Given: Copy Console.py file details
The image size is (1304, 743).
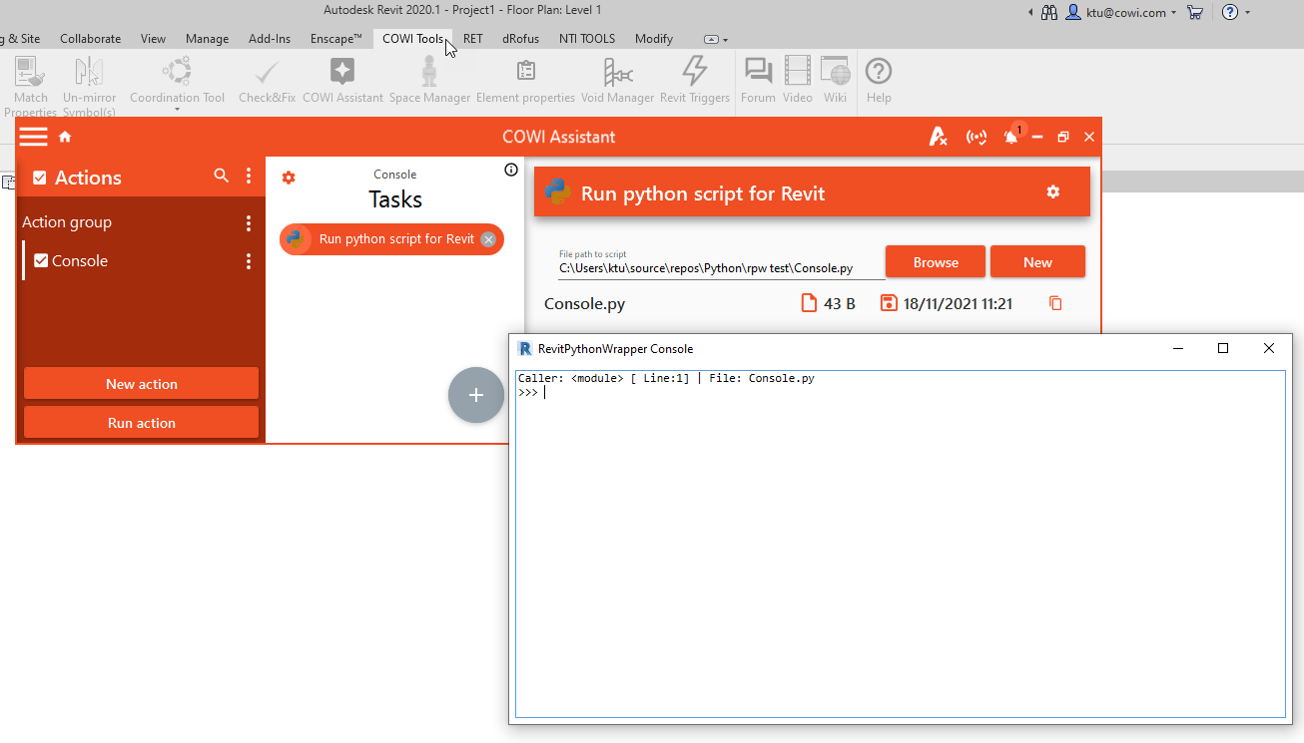Looking at the screenshot, I should (x=1055, y=303).
